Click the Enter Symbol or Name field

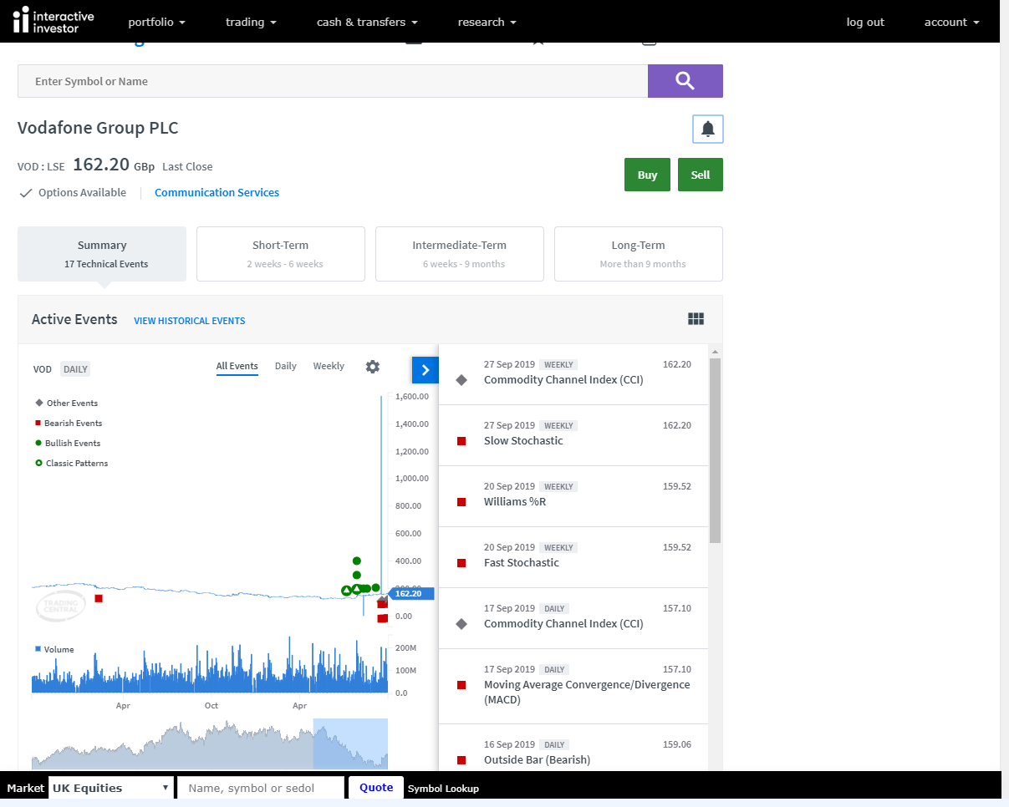tap(332, 81)
